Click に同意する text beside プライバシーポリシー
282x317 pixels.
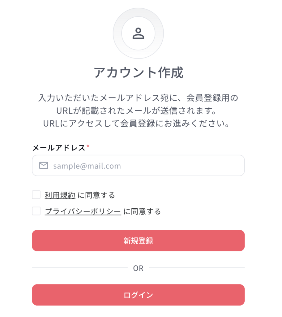click(x=142, y=211)
